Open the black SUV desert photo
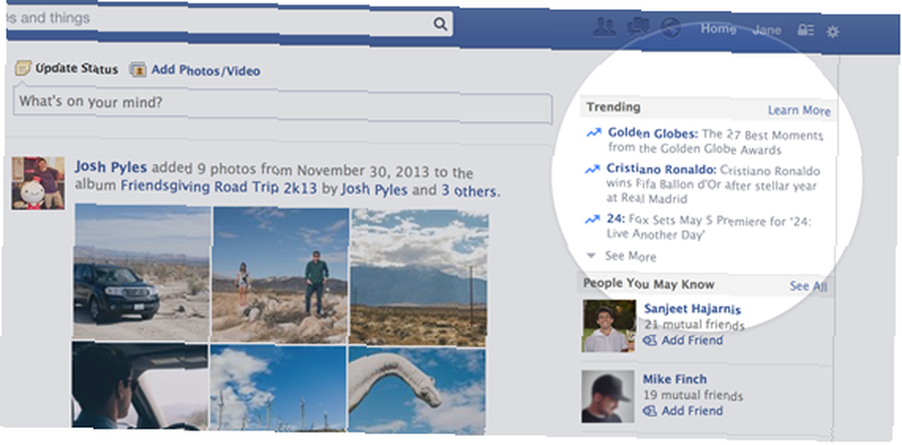The height and width of the screenshot is (445, 902). (x=143, y=271)
